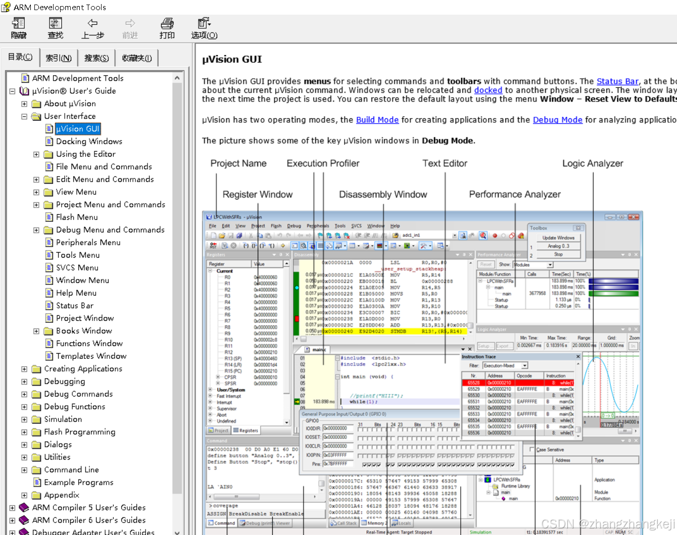The image size is (677, 535).
Task: Switch to the 索引(N) tab
Action: 59,58
